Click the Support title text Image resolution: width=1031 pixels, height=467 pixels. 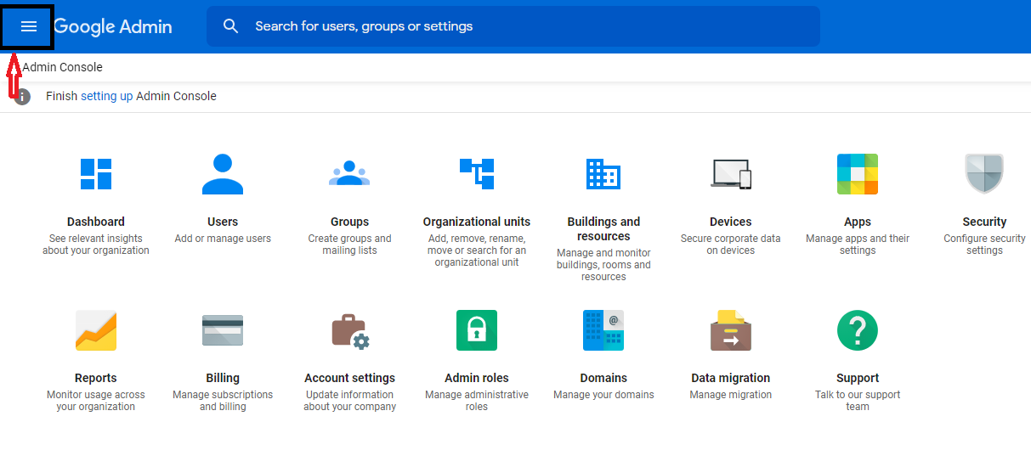click(858, 378)
